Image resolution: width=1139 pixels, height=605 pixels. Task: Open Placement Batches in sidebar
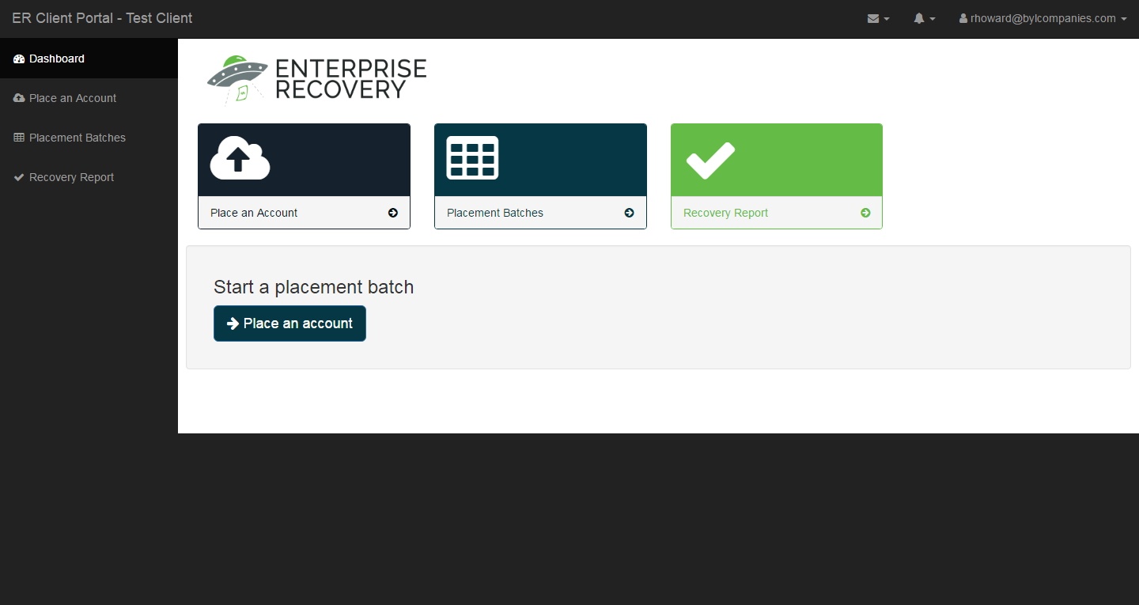pos(89,138)
